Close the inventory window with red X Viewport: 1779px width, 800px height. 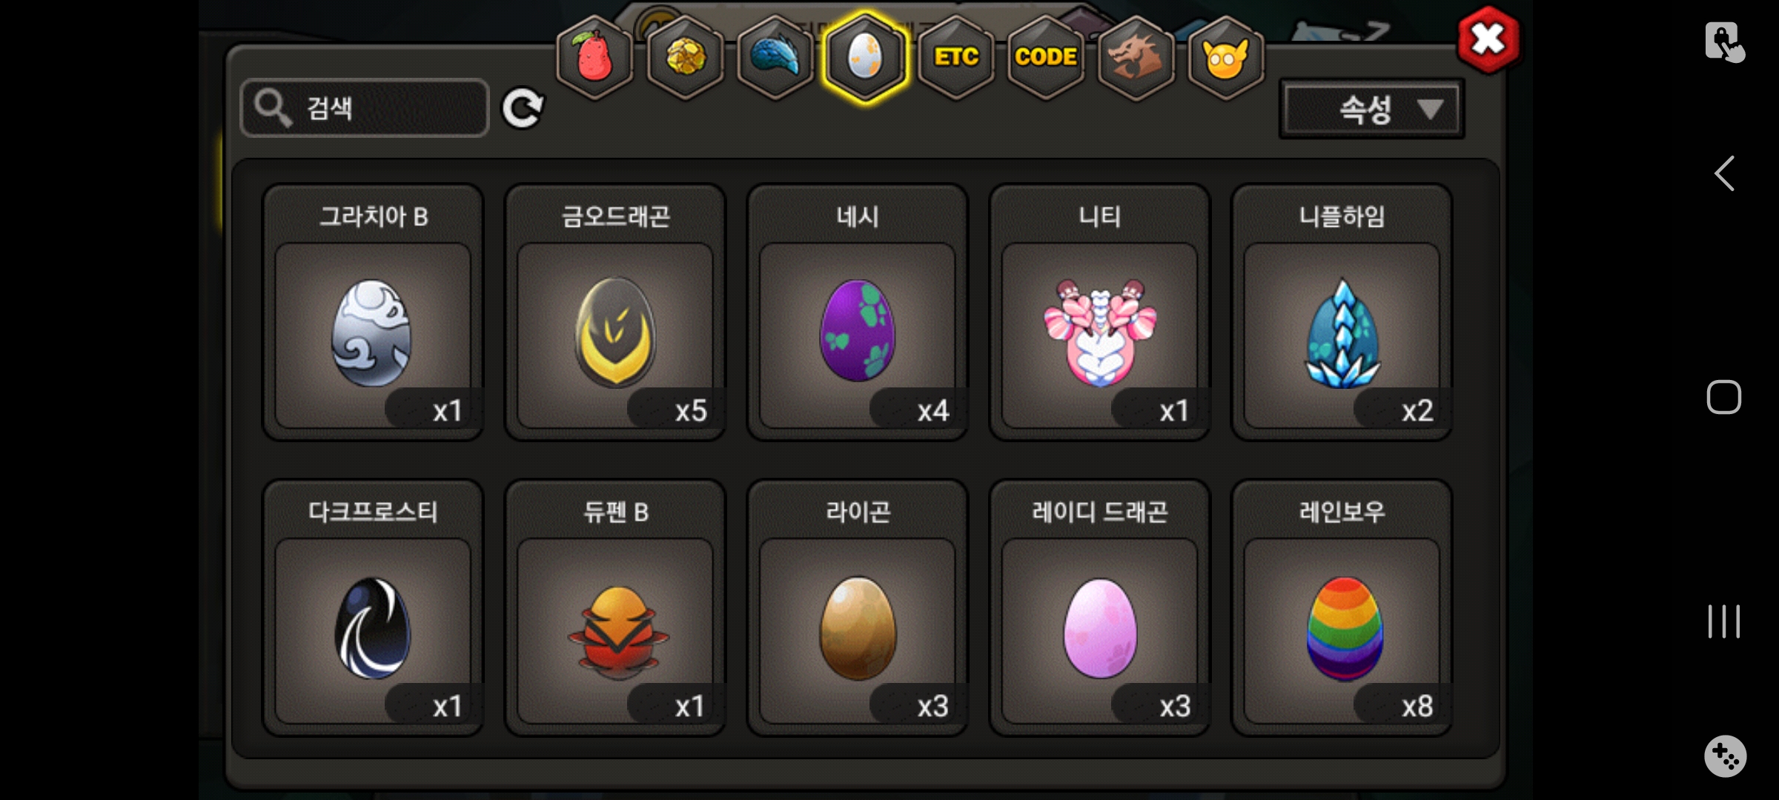pos(1488,39)
